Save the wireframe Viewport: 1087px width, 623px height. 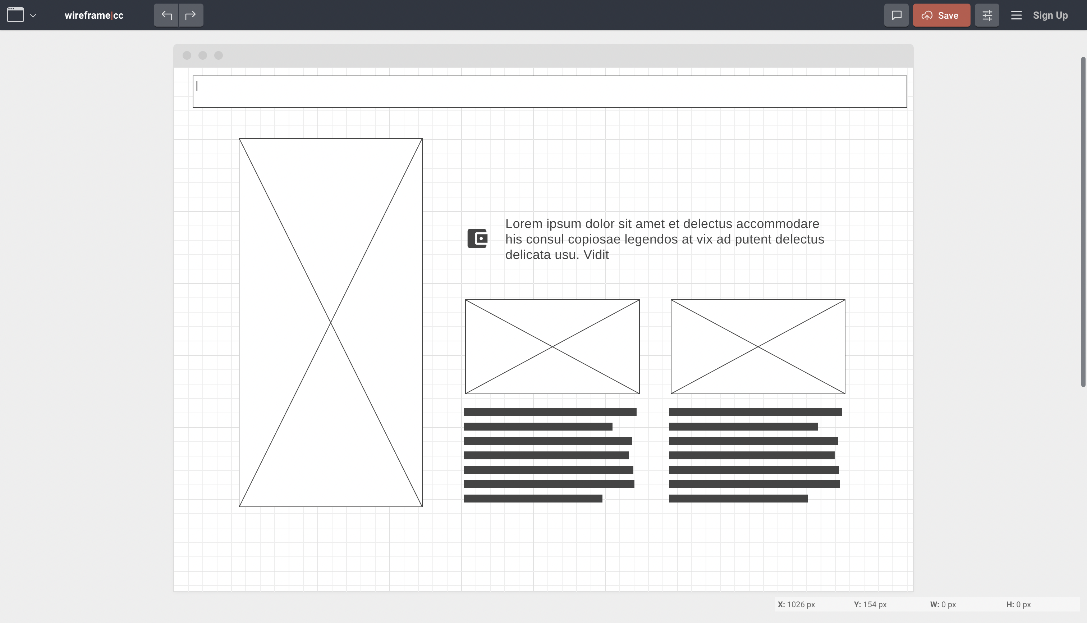tap(941, 15)
